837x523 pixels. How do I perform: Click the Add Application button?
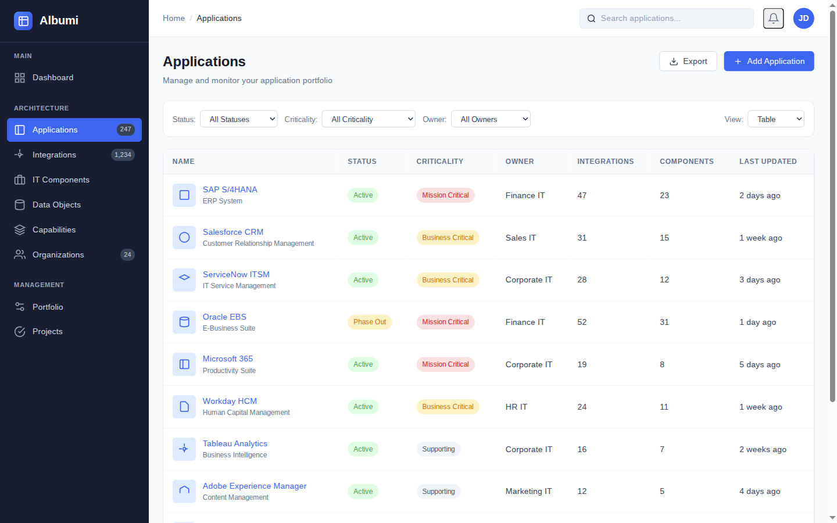pos(768,61)
